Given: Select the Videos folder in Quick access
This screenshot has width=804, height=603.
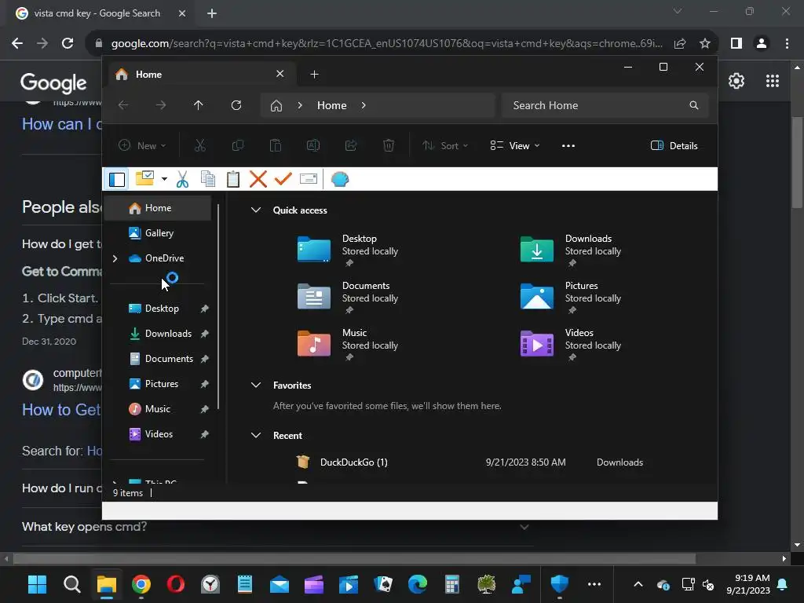Looking at the screenshot, I should (572, 345).
